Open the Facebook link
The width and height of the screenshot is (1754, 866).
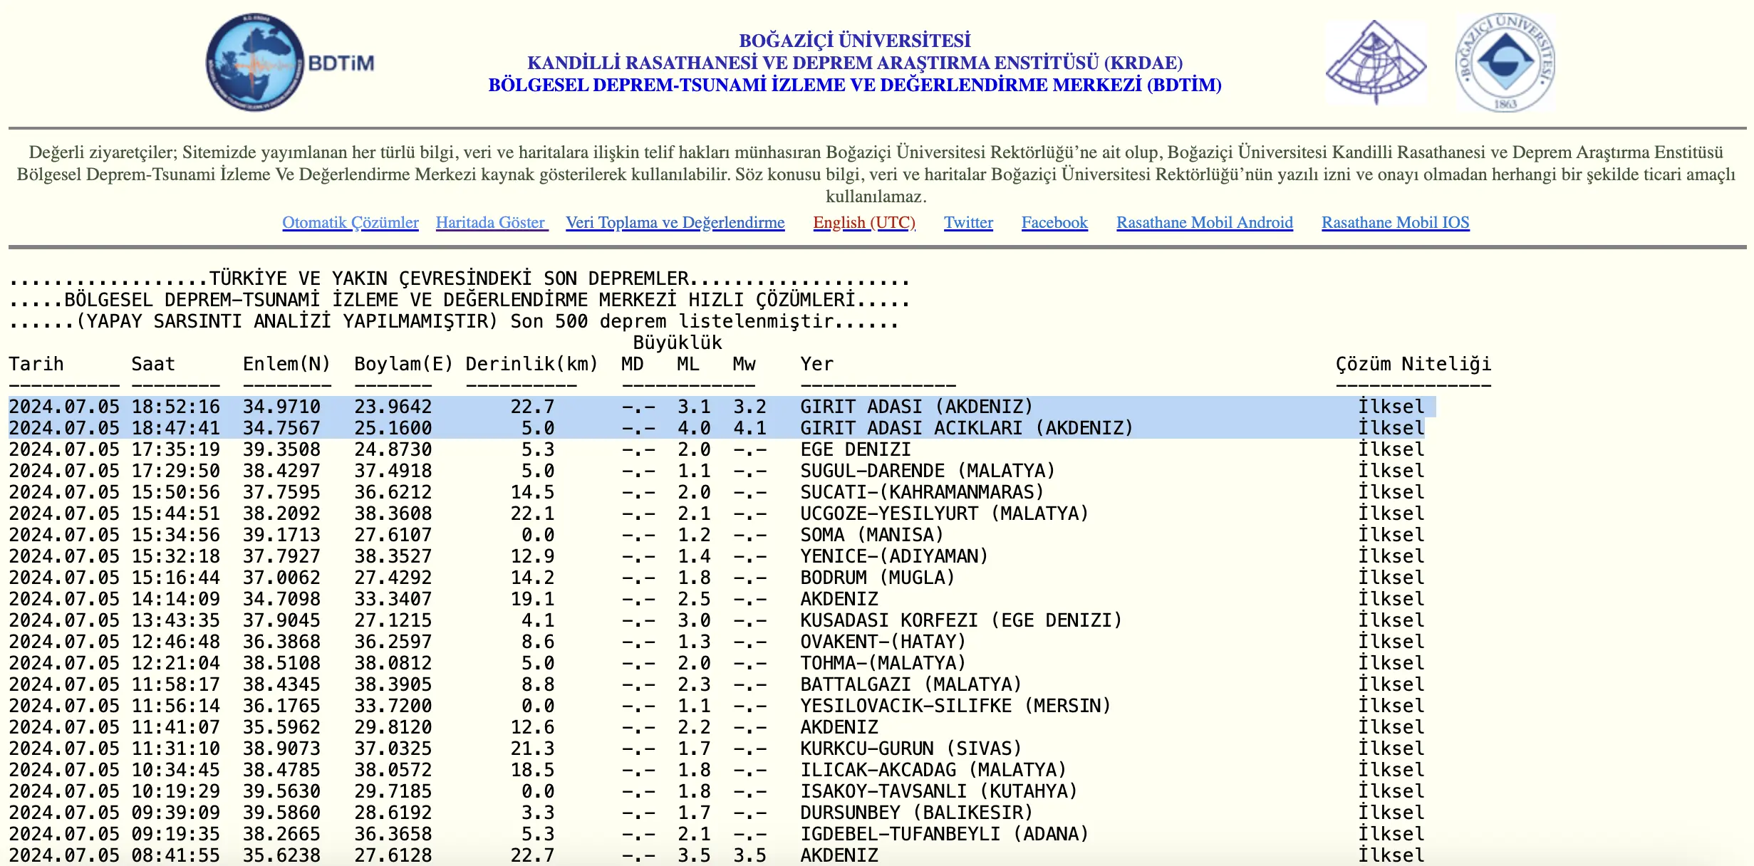(x=1054, y=222)
